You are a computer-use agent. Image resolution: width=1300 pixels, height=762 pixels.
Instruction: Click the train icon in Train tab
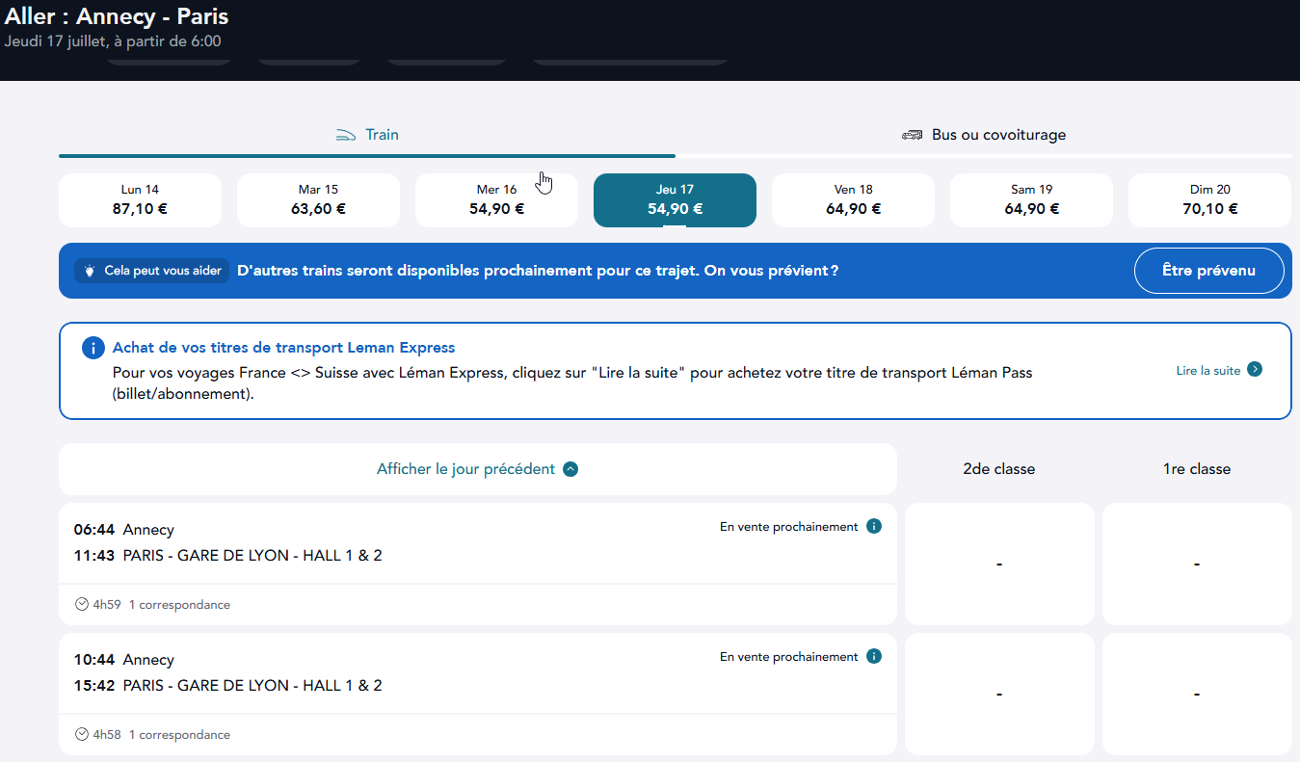[346, 135]
